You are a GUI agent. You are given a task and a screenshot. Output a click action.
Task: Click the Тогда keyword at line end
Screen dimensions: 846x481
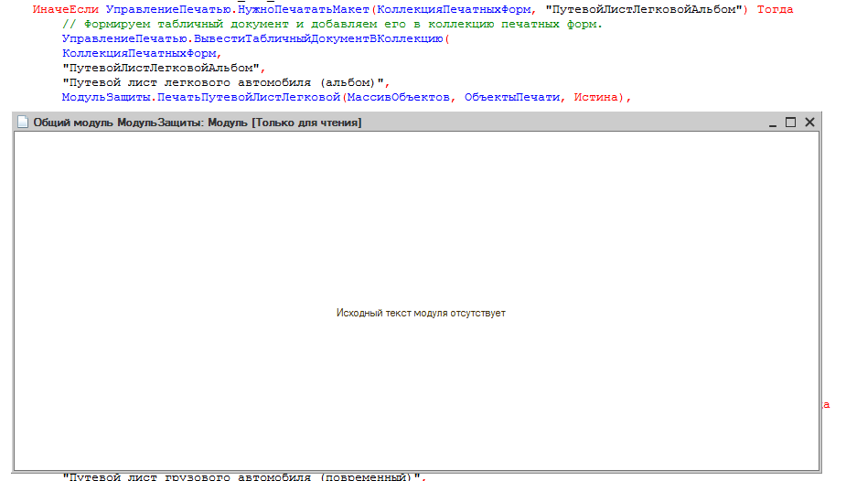click(x=775, y=10)
